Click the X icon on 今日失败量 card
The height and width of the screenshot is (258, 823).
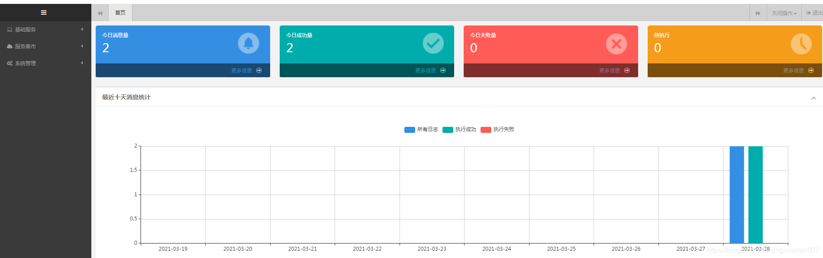tap(616, 44)
